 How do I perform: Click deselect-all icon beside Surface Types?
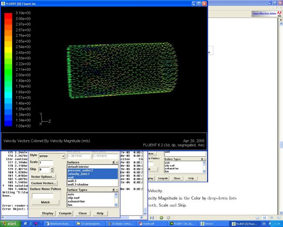click(117, 190)
